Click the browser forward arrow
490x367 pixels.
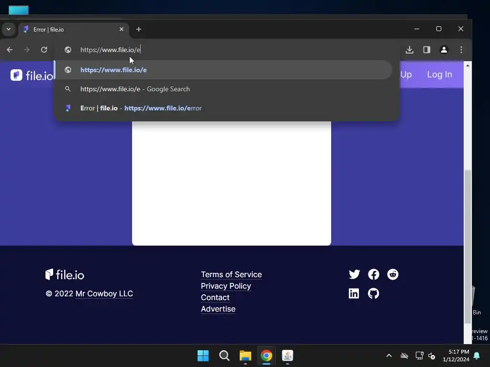(27, 50)
